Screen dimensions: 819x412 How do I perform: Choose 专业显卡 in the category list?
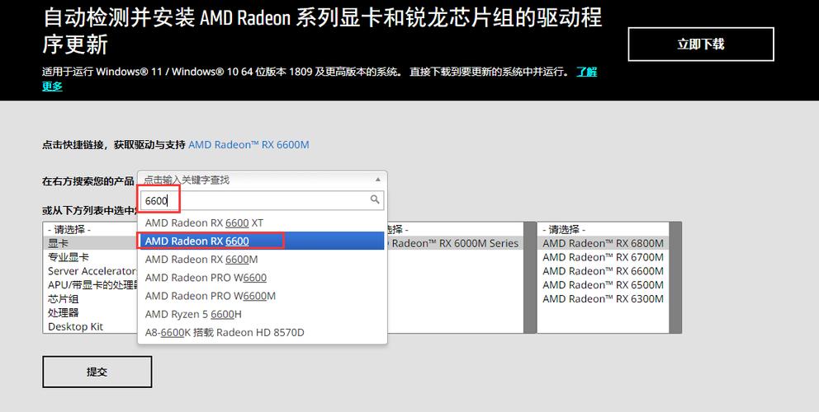pyautogui.click(x=90, y=257)
